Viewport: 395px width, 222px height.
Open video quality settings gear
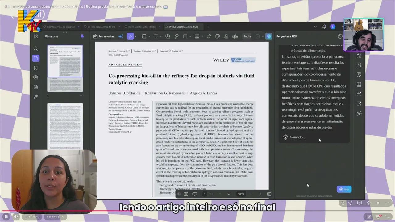point(378,217)
